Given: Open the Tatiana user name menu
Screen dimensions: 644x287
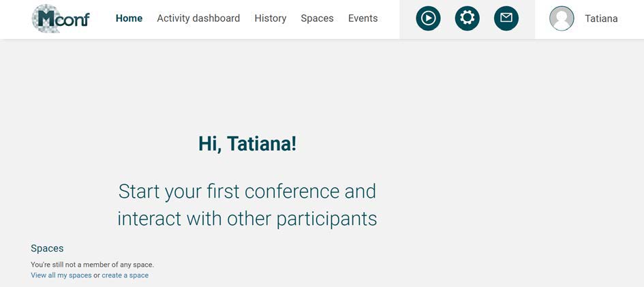Looking at the screenshot, I should [601, 18].
